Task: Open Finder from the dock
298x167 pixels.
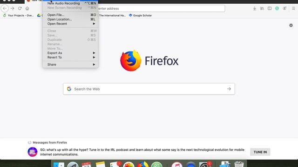Action: tap(59, 165)
